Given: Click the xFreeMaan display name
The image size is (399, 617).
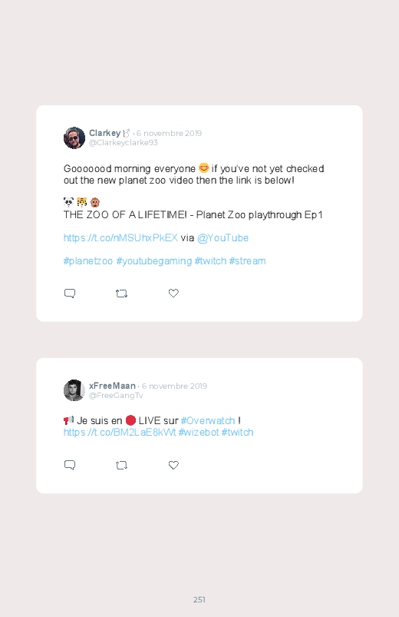Looking at the screenshot, I should pyautogui.click(x=113, y=386).
